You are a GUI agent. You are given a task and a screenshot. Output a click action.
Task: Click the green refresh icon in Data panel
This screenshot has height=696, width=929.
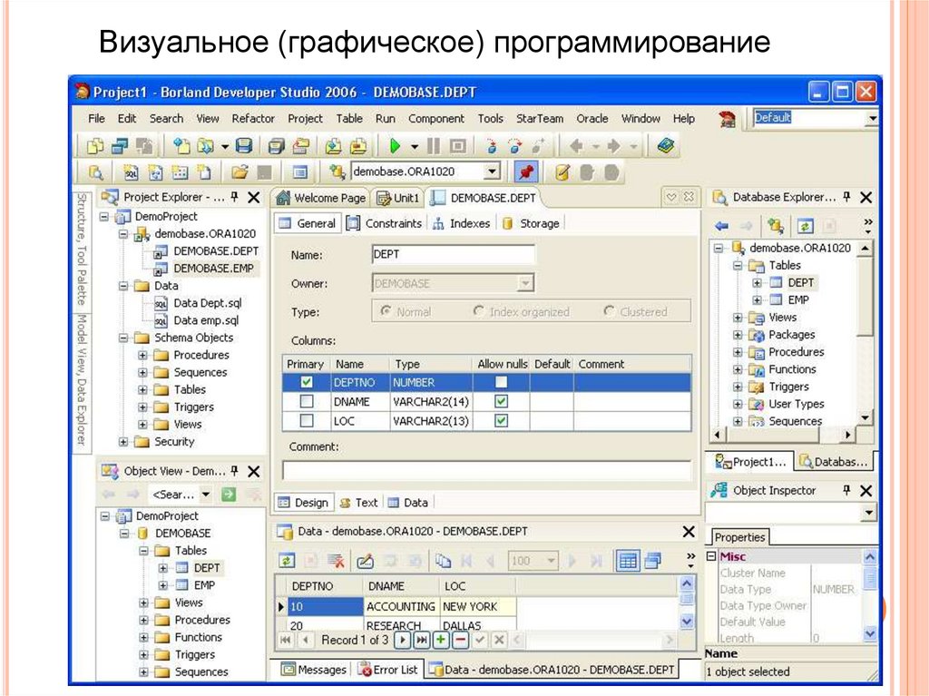287,560
